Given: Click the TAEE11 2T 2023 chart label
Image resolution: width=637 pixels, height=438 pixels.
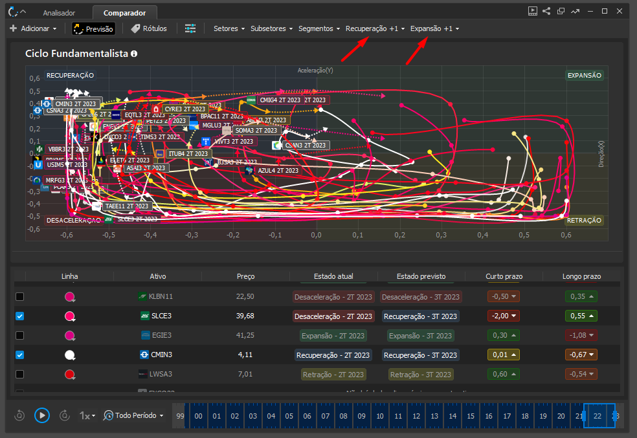Looking at the screenshot, I should [127, 206].
